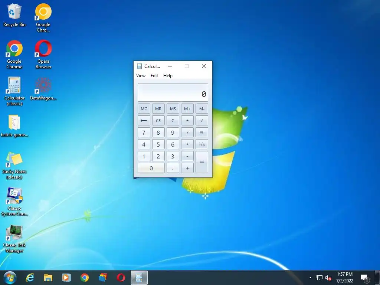Open the media player taskbar icon

(x=66, y=278)
